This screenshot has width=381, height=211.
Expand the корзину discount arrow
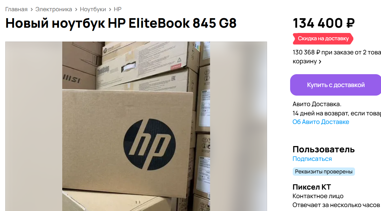tap(320, 62)
